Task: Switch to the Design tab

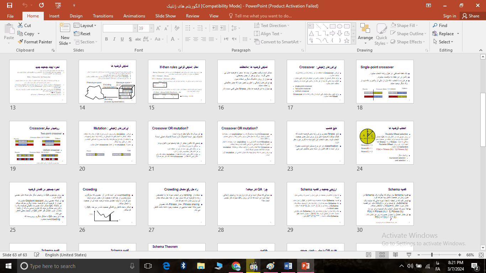Action: 76,16
